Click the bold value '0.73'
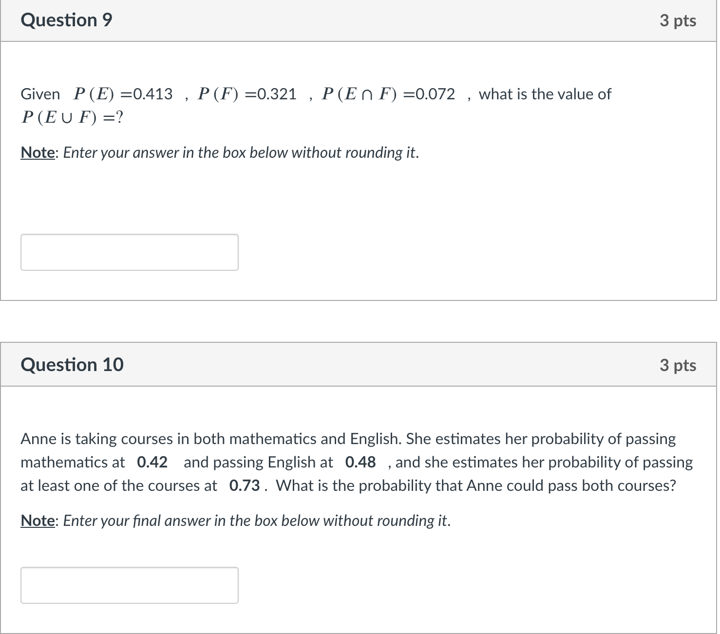 pyautogui.click(x=245, y=485)
